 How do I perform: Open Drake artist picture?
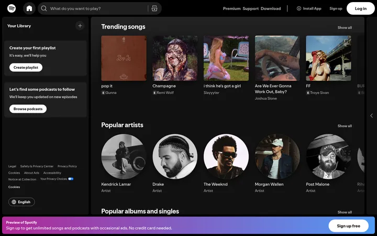click(175, 156)
